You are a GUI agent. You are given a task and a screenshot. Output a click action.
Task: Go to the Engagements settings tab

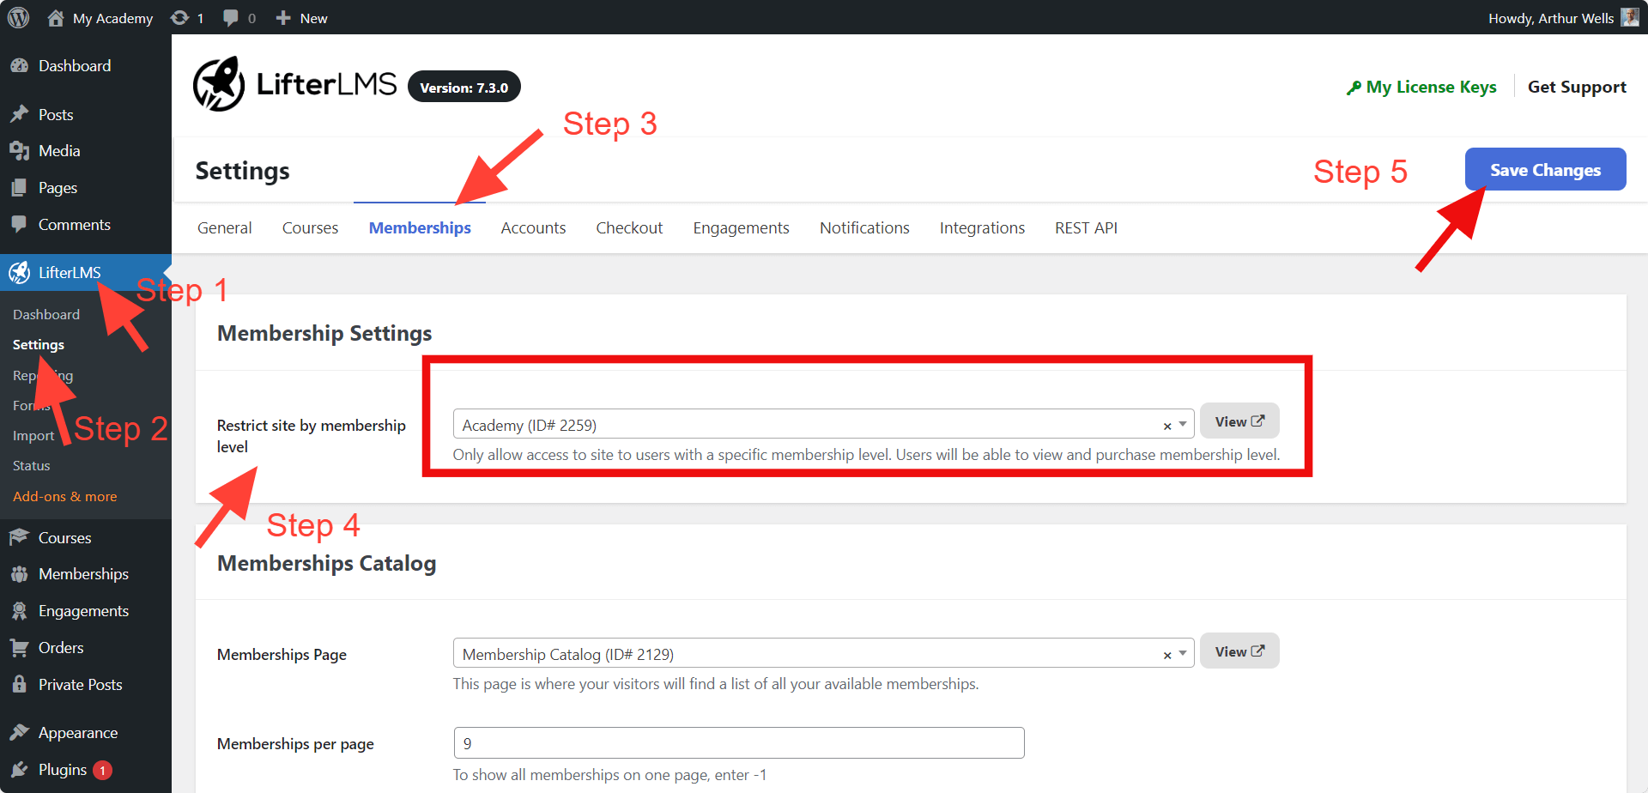click(x=741, y=228)
